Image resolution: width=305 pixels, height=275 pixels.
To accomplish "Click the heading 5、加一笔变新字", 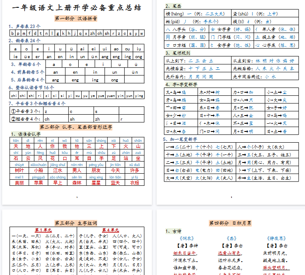I will (180, 139).
